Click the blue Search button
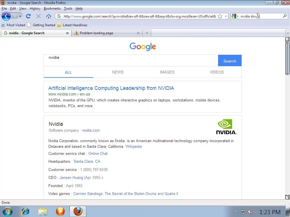The image size is (290, 217). pyautogui.click(x=230, y=60)
